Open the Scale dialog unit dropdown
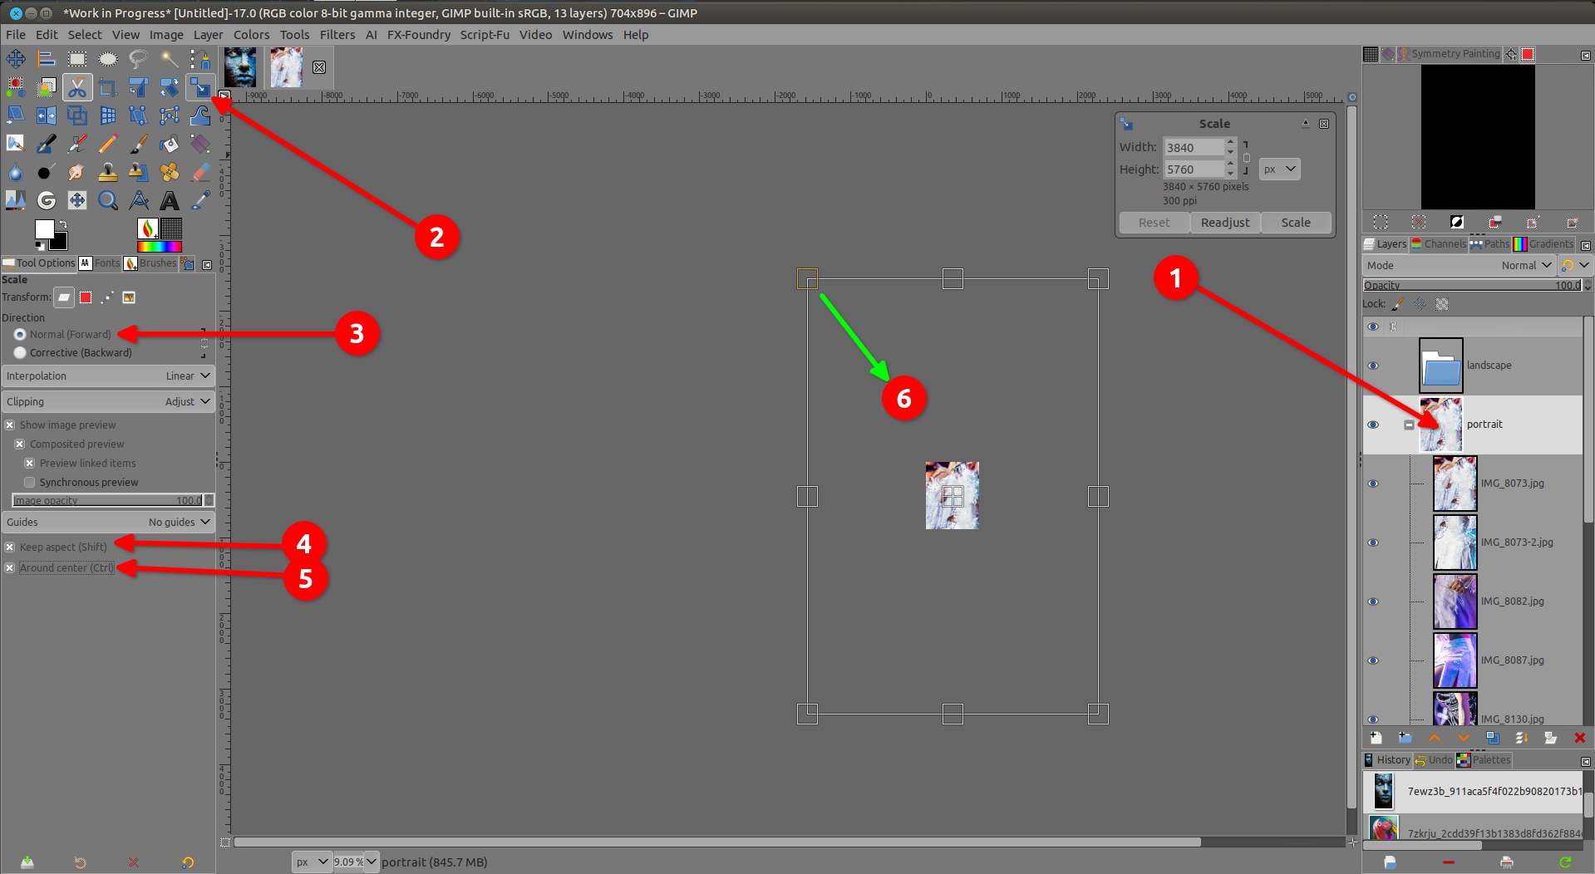Image resolution: width=1595 pixels, height=874 pixels. [x=1279, y=169]
